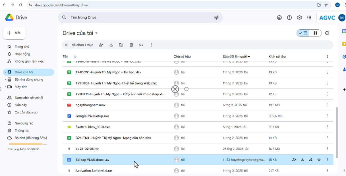Star the file Bai tap VLAN.docx
The width and height of the screenshot is (346, 176).
coord(319,160)
